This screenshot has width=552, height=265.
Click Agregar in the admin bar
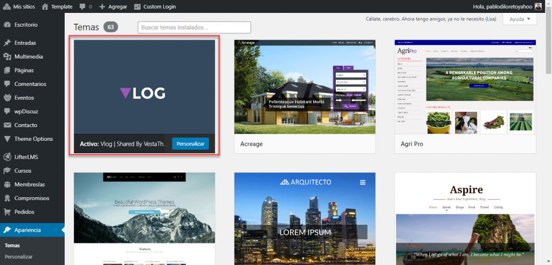117,6
